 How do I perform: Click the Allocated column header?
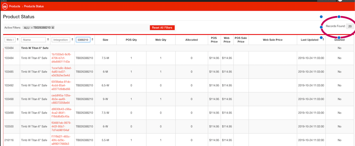[x=191, y=40]
